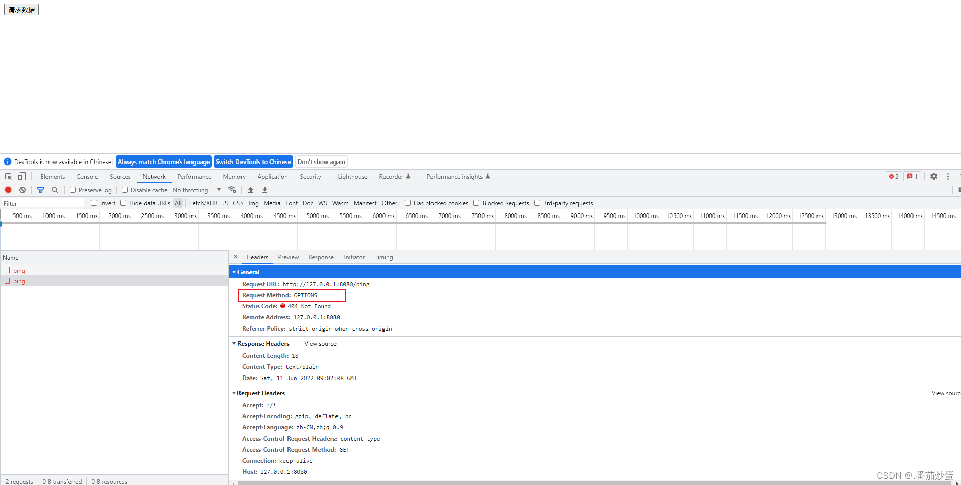
Task: Open the Security panel tab
Action: coord(310,176)
